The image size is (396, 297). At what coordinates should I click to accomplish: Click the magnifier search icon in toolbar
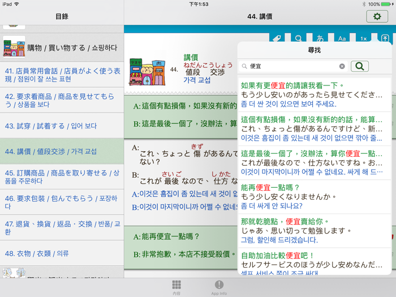click(x=299, y=38)
